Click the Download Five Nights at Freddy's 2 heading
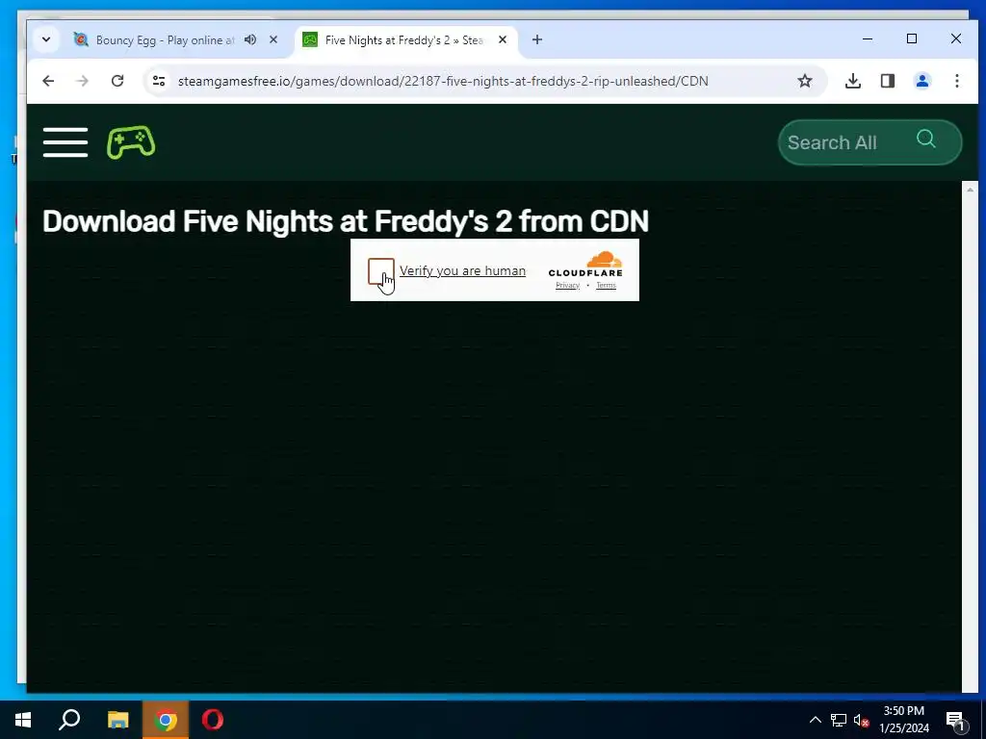The width and height of the screenshot is (986, 739). [346, 221]
